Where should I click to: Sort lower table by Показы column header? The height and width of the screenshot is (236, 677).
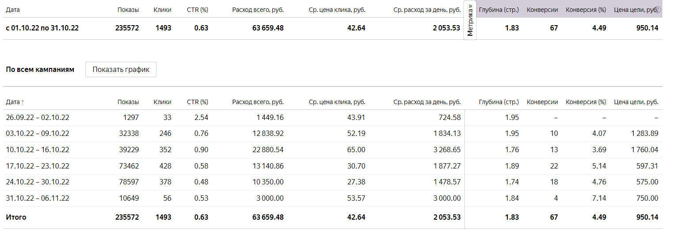[x=128, y=102]
